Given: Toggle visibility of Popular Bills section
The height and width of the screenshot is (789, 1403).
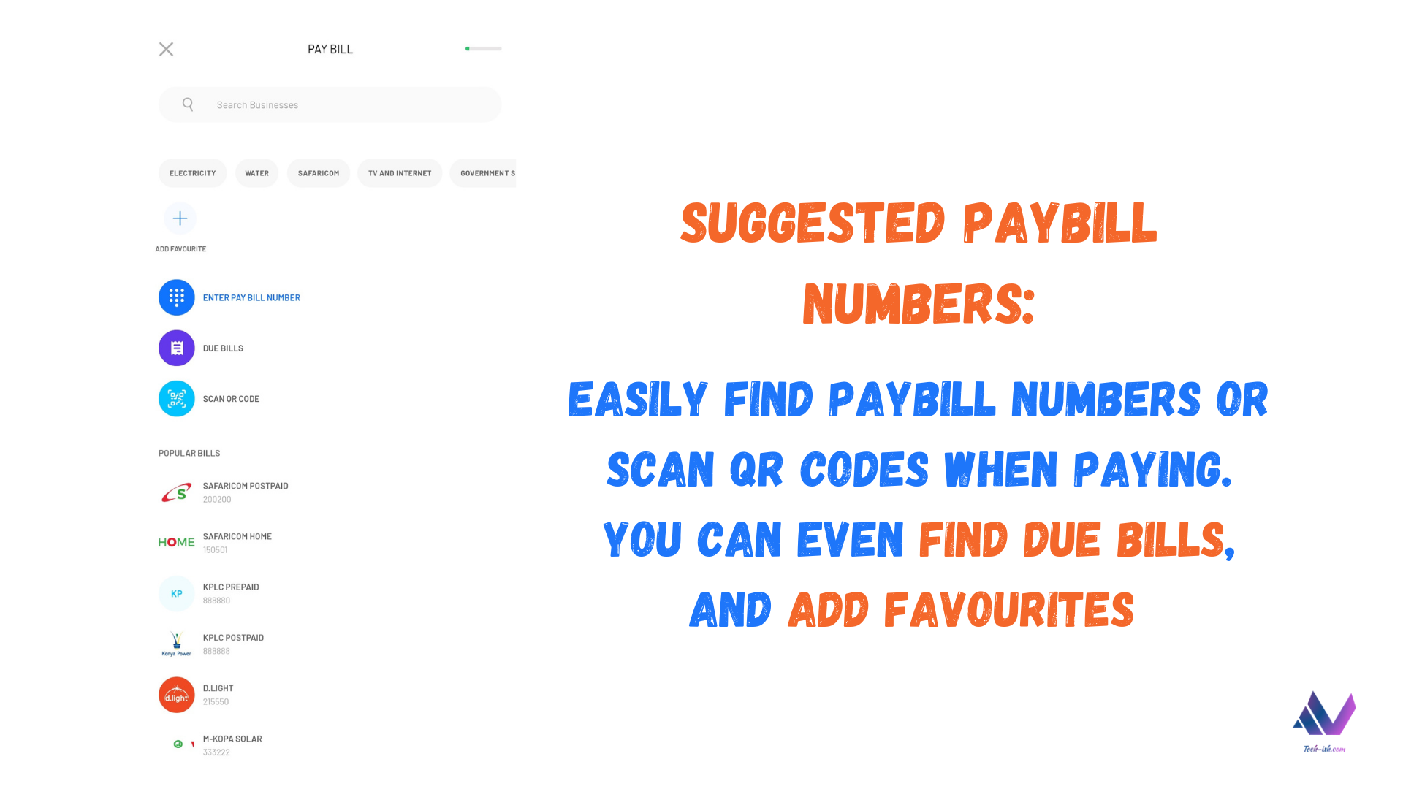Looking at the screenshot, I should click(x=189, y=453).
